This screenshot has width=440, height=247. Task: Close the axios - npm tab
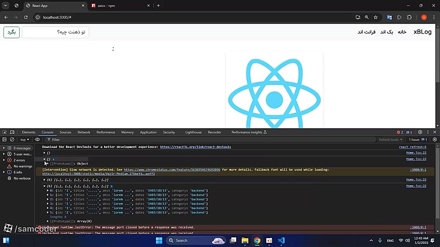[x=148, y=5]
